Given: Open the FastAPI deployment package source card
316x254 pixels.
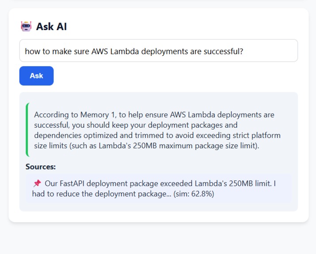Looking at the screenshot, I should [x=158, y=188].
